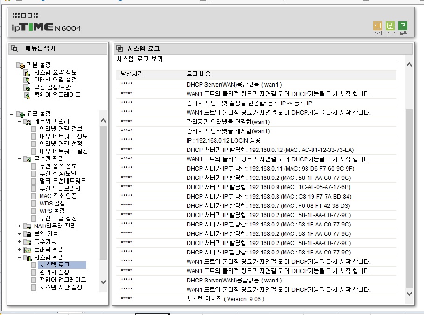Click the graph icon beside 트래픽 관리
The image size is (424, 315).
pos(28,250)
